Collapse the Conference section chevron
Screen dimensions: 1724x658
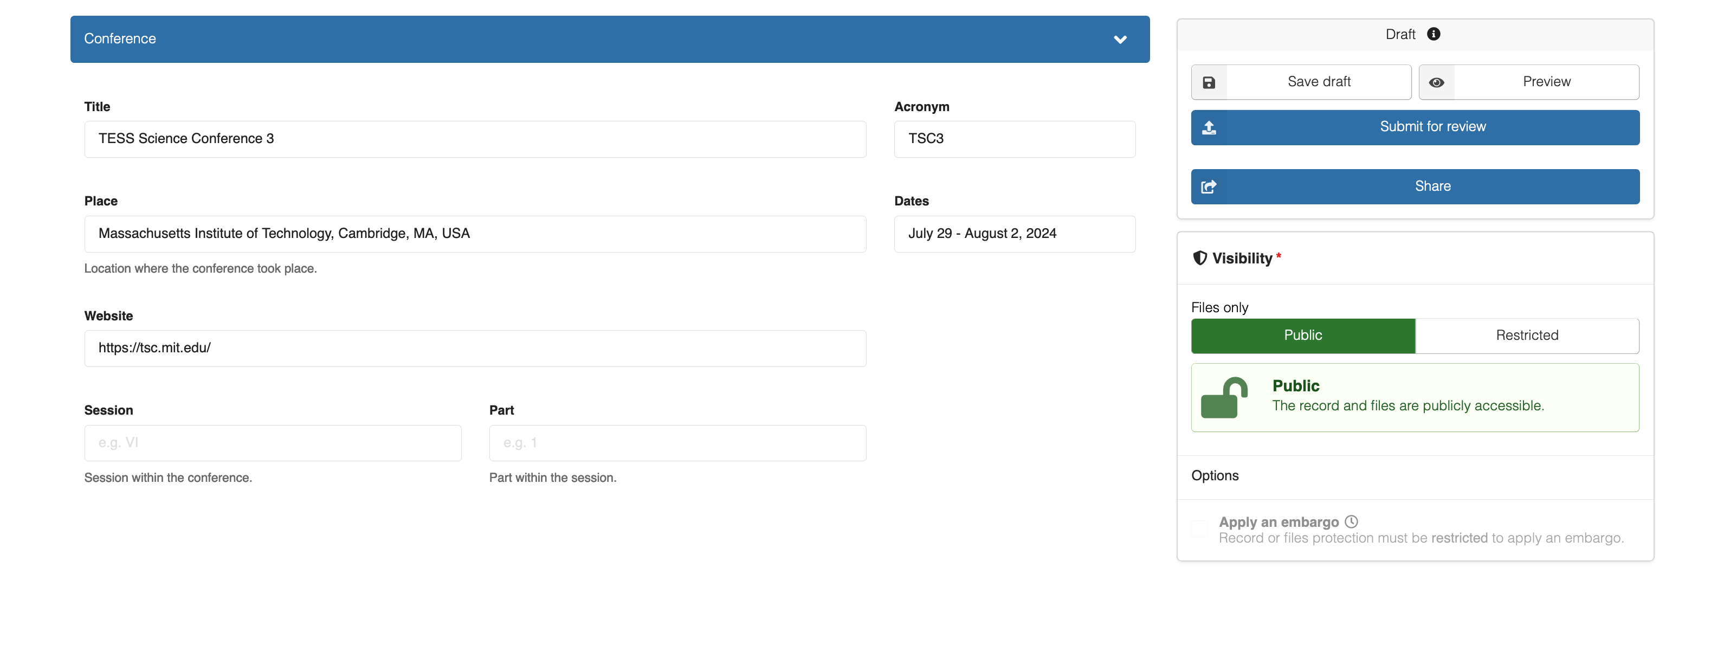tap(1120, 40)
